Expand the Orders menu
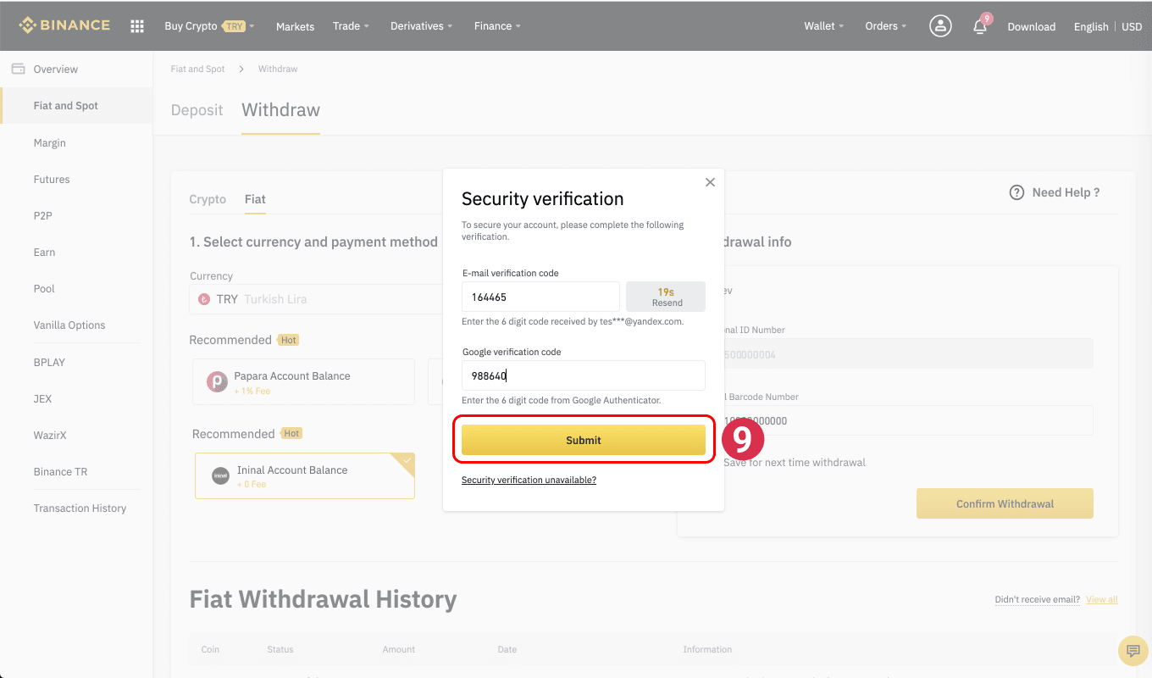 click(885, 26)
